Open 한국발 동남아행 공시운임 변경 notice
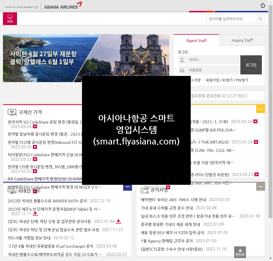The height and width of the screenshot is (261, 273). tap(45, 134)
